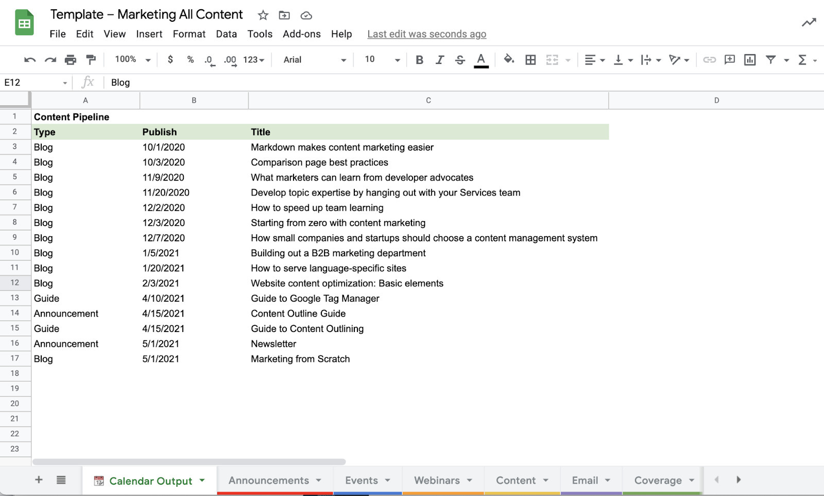824x496 pixels.
Task: Click the add sheet plus button
Action: [x=39, y=480]
